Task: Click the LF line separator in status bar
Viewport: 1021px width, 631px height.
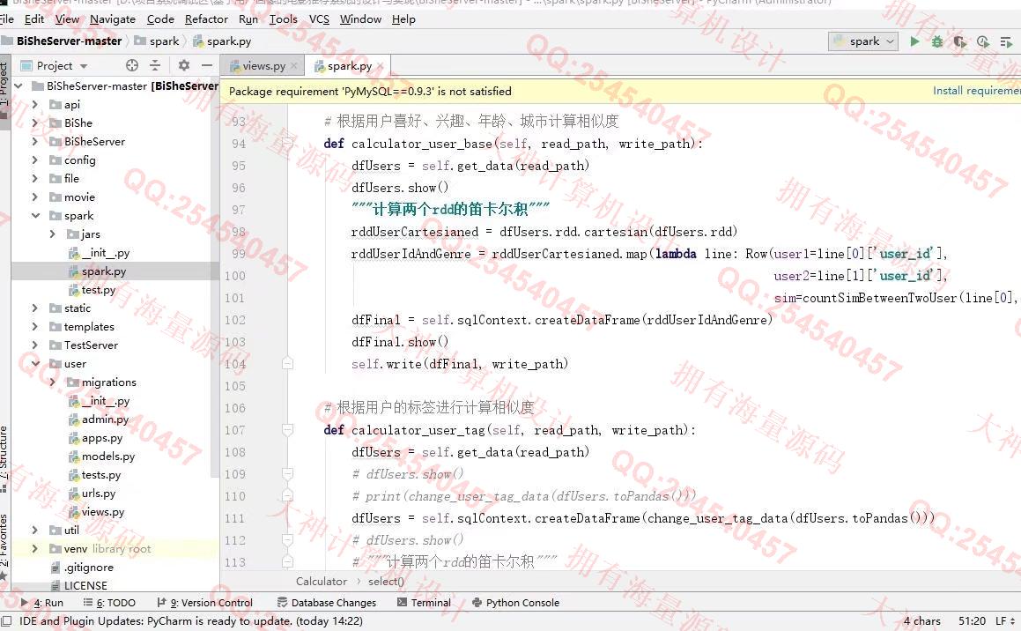Action: click(1005, 620)
